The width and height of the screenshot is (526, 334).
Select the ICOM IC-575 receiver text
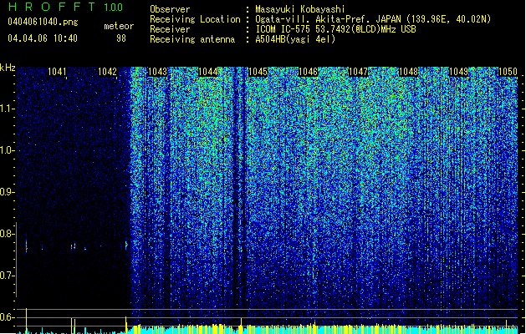[x=335, y=29]
